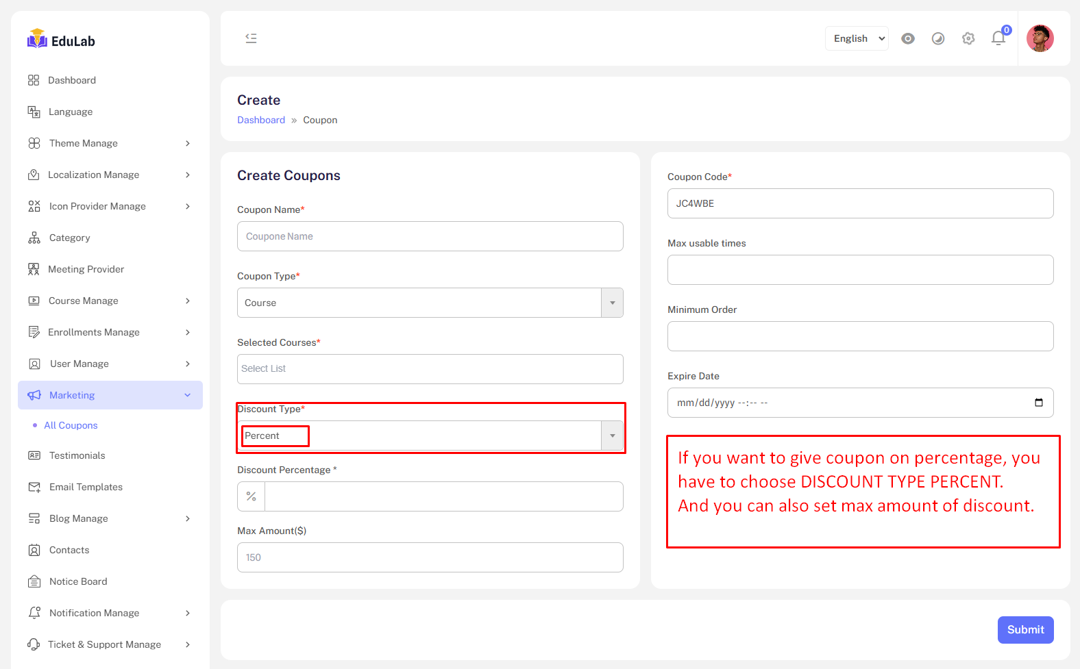1080x669 pixels.
Task: Open the notifications bell
Action: click(x=998, y=38)
